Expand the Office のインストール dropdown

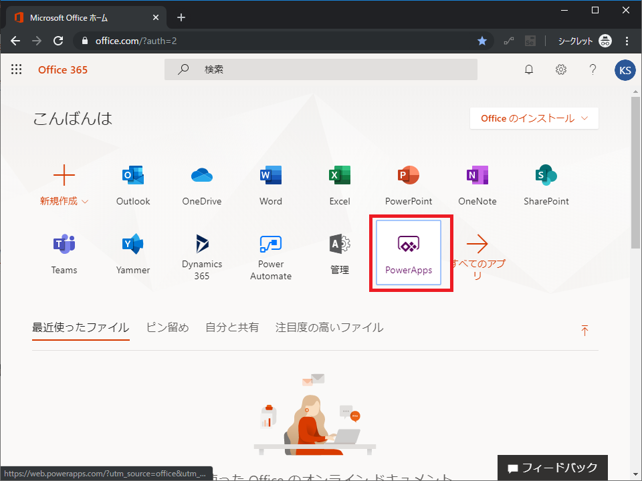[x=534, y=118]
